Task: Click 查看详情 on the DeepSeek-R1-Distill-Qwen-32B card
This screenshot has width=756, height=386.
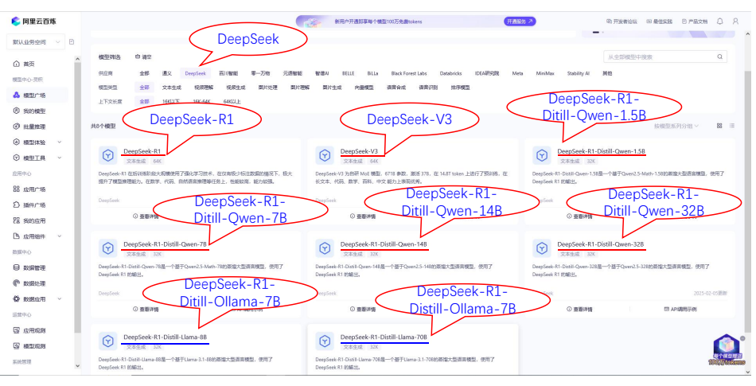Action: pos(579,309)
